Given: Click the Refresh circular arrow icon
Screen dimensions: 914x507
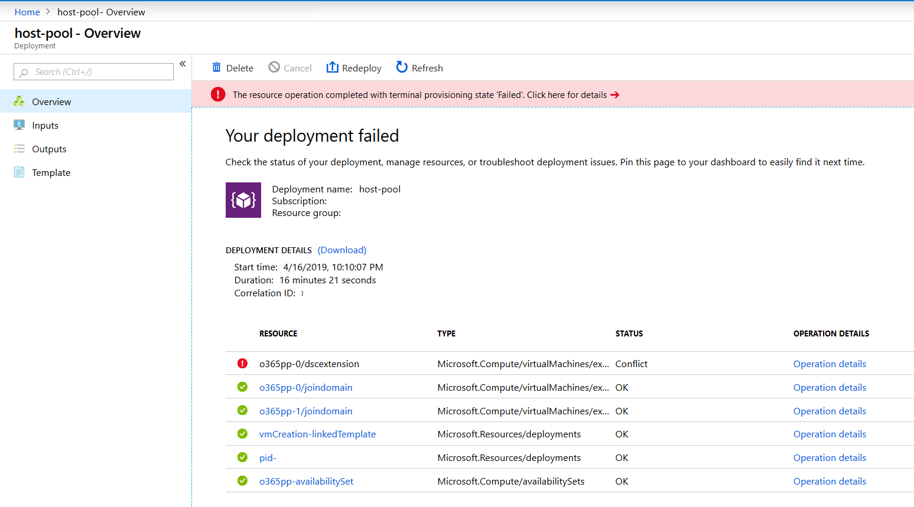Looking at the screenshot, I should pos(402,67).
